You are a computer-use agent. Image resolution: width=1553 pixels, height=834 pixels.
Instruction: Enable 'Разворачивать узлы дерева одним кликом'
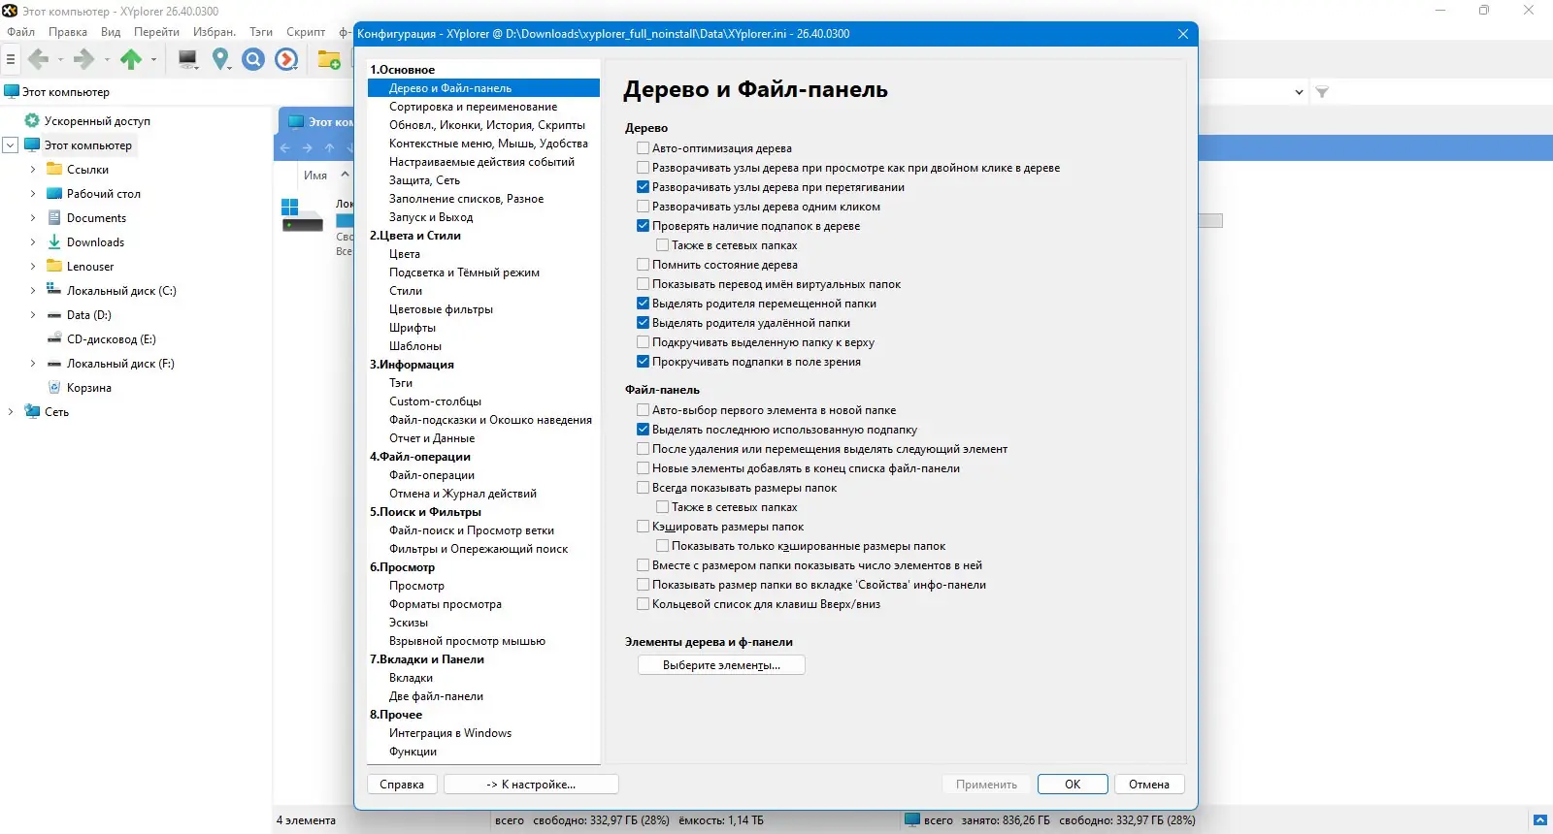[x=643, y=207]
